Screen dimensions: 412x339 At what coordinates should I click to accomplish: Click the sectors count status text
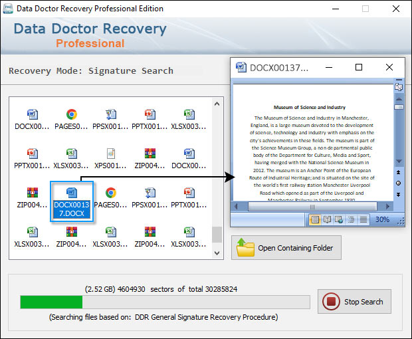(161, 289)
